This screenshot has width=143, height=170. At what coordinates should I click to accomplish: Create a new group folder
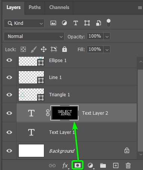(x=103, y=165)
